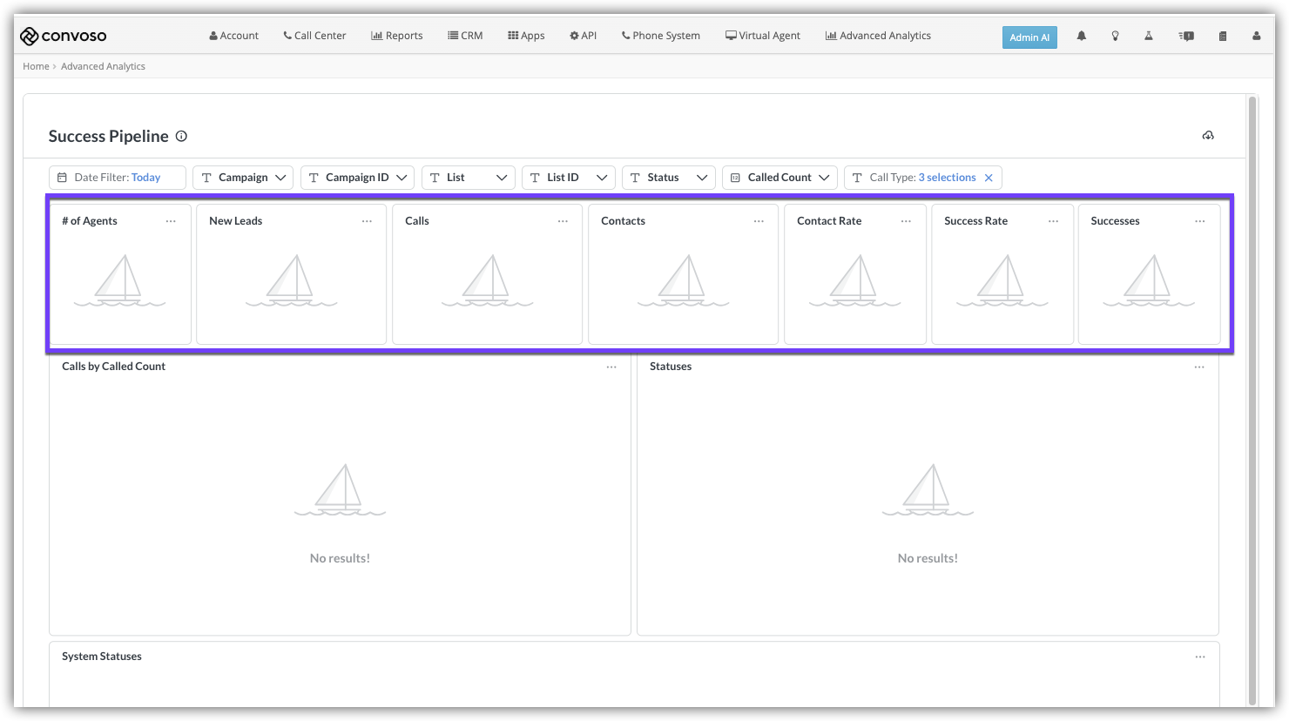Image resolution: width=1289 pixels, height=721 pixels.
Task: Click the document list icon in the header
Action: pos(1223,37)
